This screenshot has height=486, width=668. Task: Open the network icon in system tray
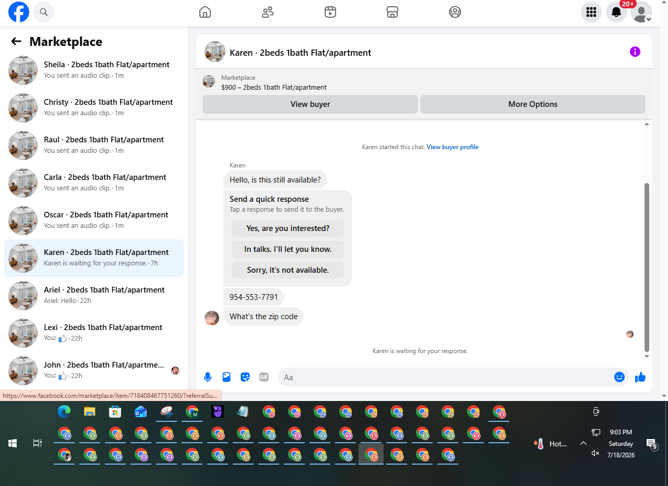click(x=595, y=432)
